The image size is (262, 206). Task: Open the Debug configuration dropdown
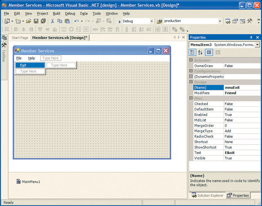(x=152, y=21)
